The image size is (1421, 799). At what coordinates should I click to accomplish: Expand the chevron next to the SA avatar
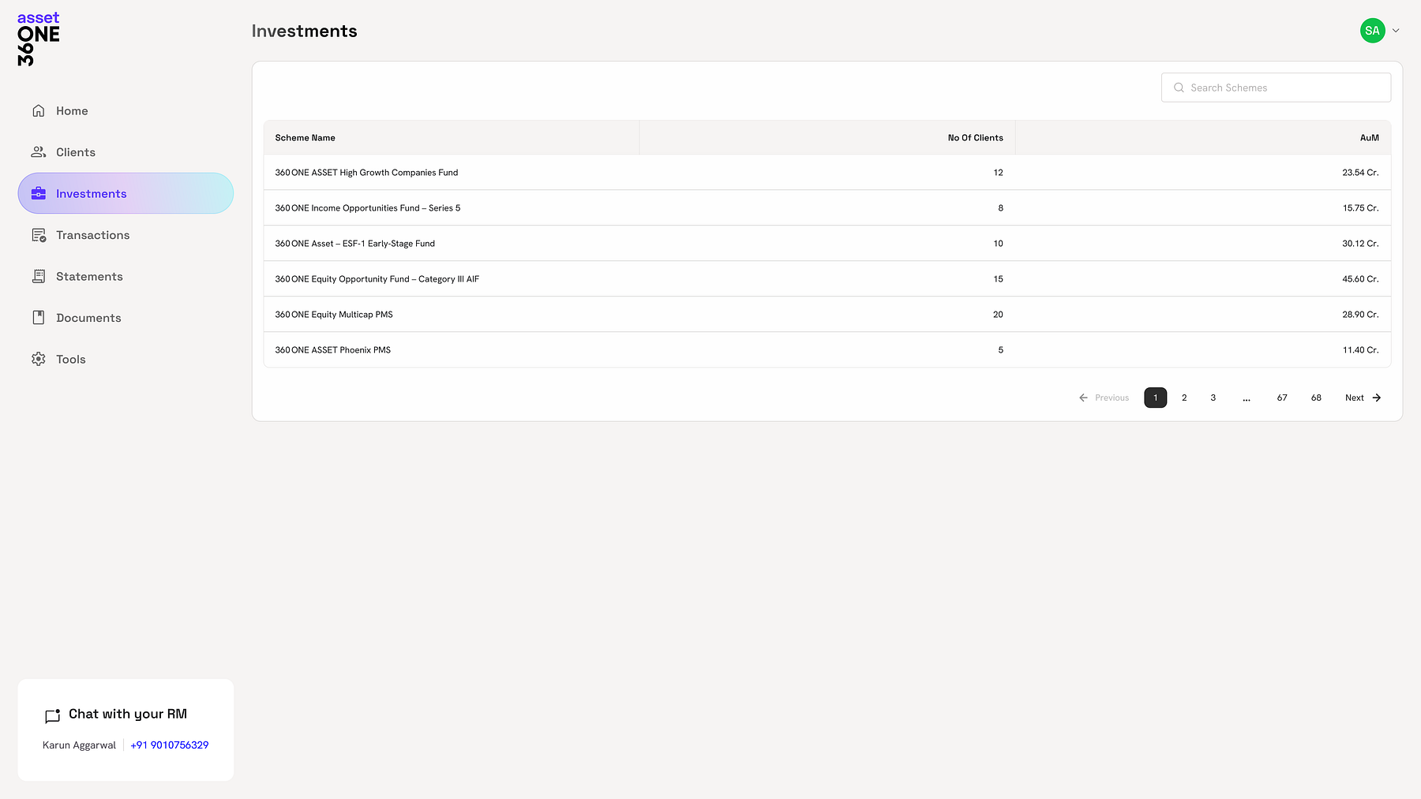point(1395,30)
